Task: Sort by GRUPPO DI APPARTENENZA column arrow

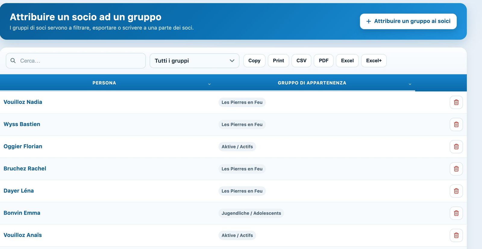Action: (x=410, y=84)
